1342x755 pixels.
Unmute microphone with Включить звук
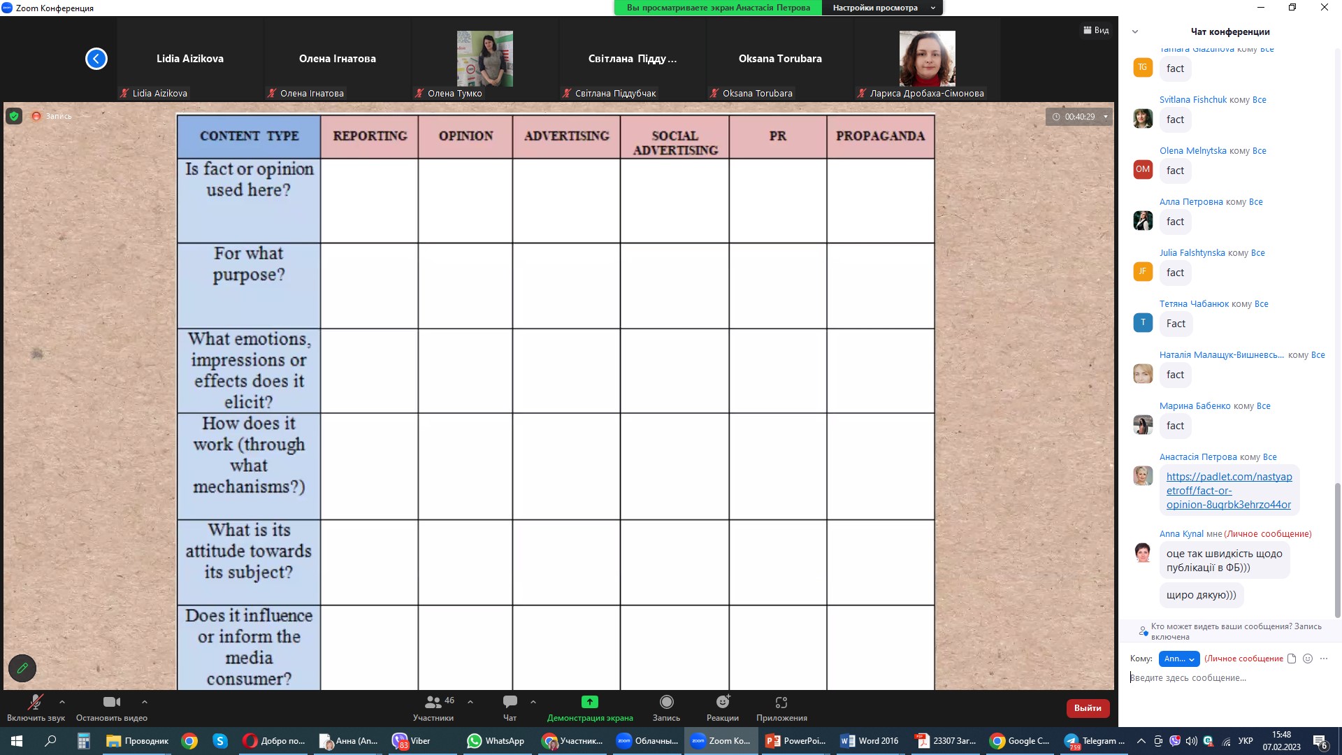[x=35, y=702]
